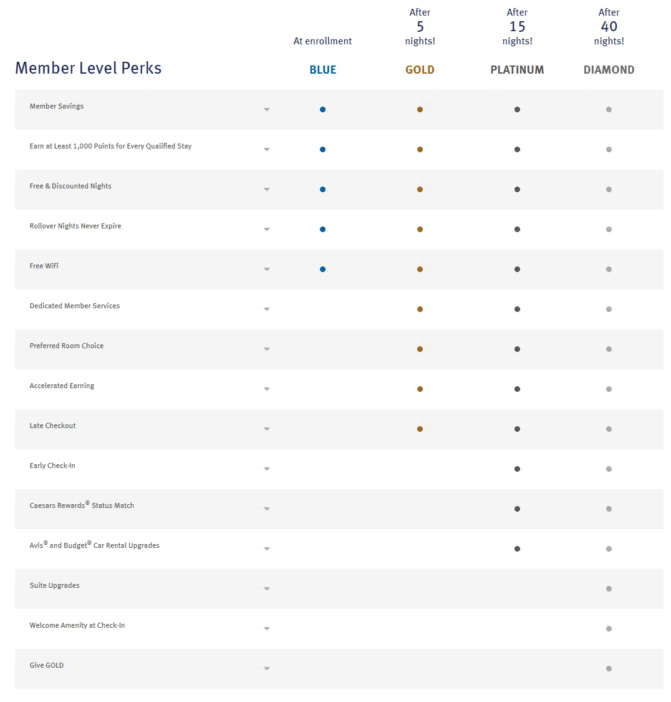Click the GOLD member level heading
The width and height of the screenshot is (671, 702).
click(420, 70)
